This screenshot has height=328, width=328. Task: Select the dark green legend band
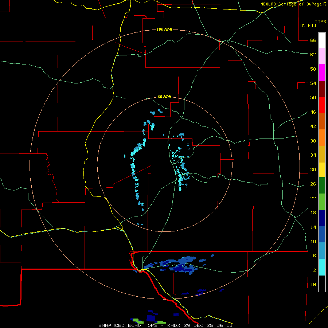(322, 186)
